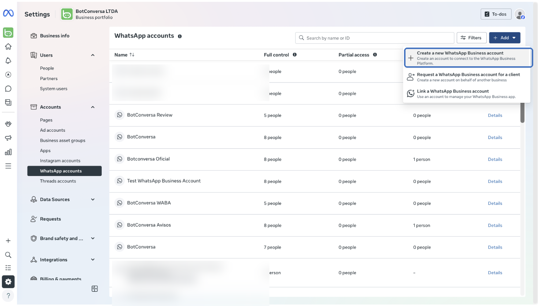Open System users in sidebar
538x306 pixels.
(x=53, y=89)
